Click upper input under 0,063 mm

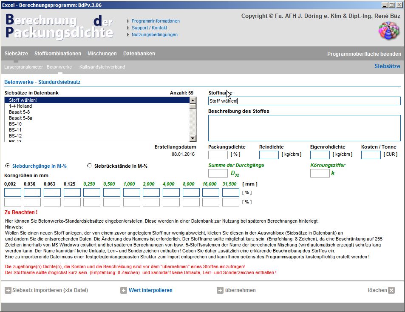52,192
